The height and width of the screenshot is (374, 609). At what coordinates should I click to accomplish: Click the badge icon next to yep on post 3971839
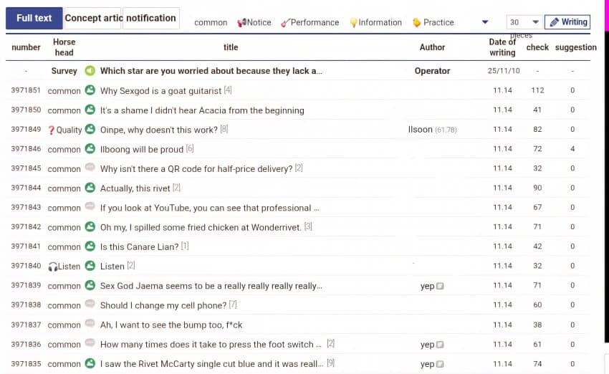[440, 286]
